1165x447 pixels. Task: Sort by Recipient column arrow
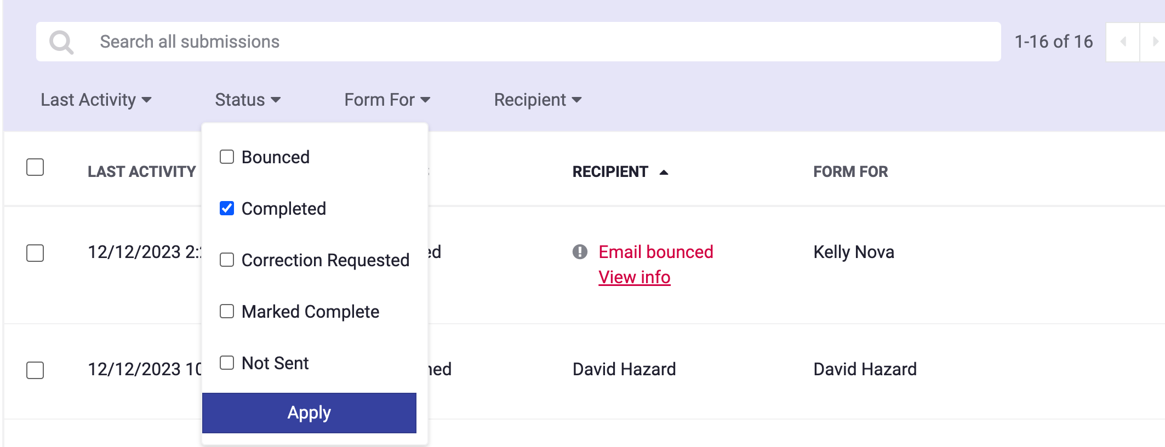664,172
